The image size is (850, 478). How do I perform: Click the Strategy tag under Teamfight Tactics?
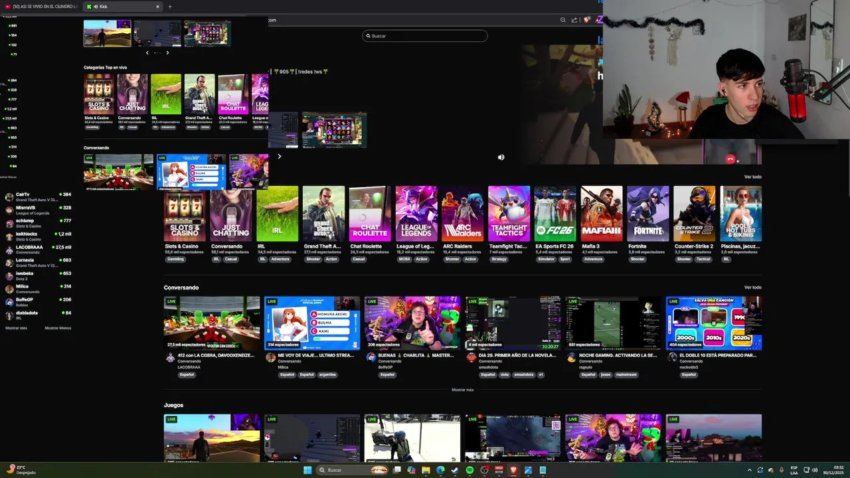[499, 259]
